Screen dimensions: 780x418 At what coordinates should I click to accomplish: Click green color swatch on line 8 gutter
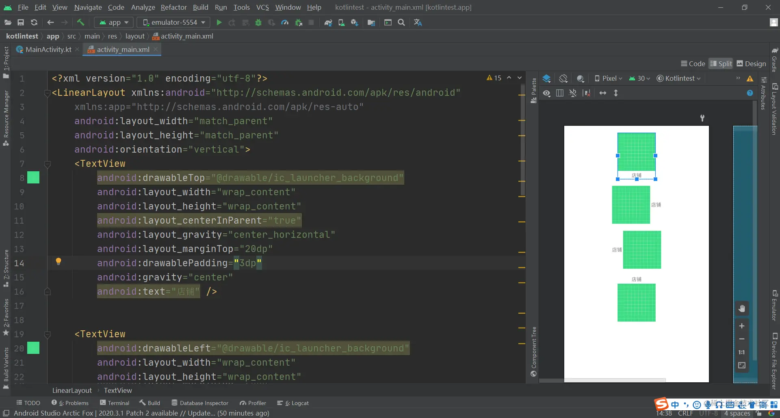[x=33, y=177]
